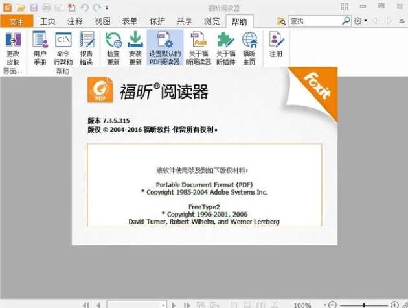The height and width of the screenshot is (308, 408).
Task: Click 关于福昕插件 (About plugins)
Action: (x=226, y=49)
